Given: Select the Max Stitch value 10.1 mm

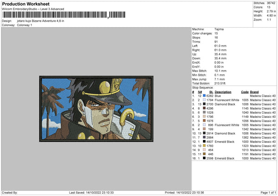Looking at the screenshot, I should pos(220,71).
